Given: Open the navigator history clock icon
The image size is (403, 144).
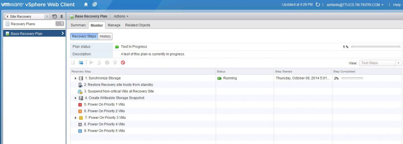Looking at the screenshot, I should (x=54, y=17).
